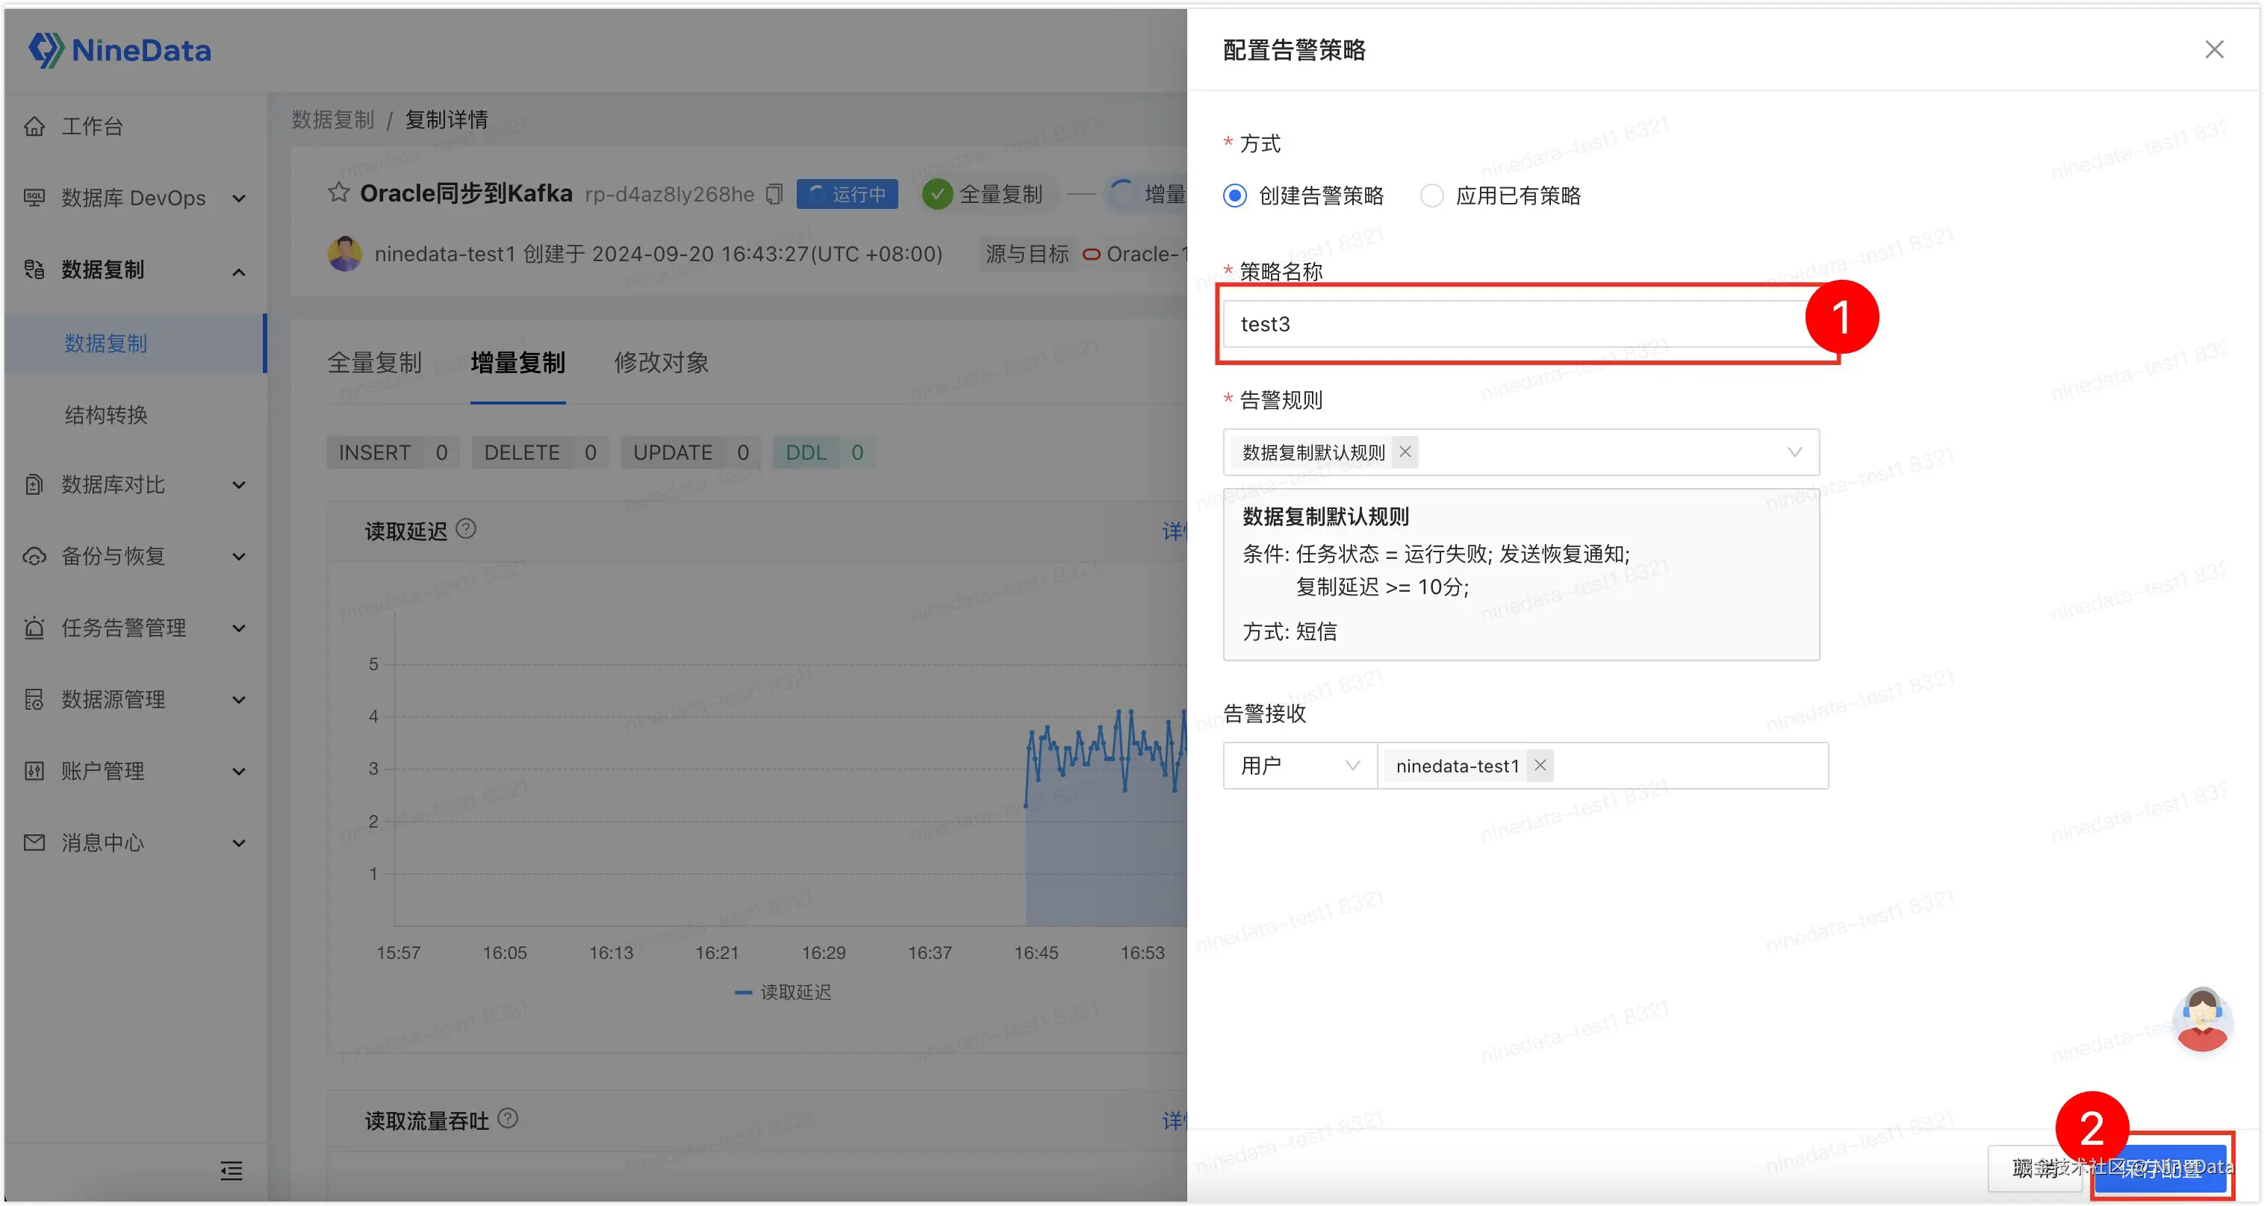The image size is (2264, 1206).
Task: Open the 告警规则 dropdown
Action: [1793, 452]
